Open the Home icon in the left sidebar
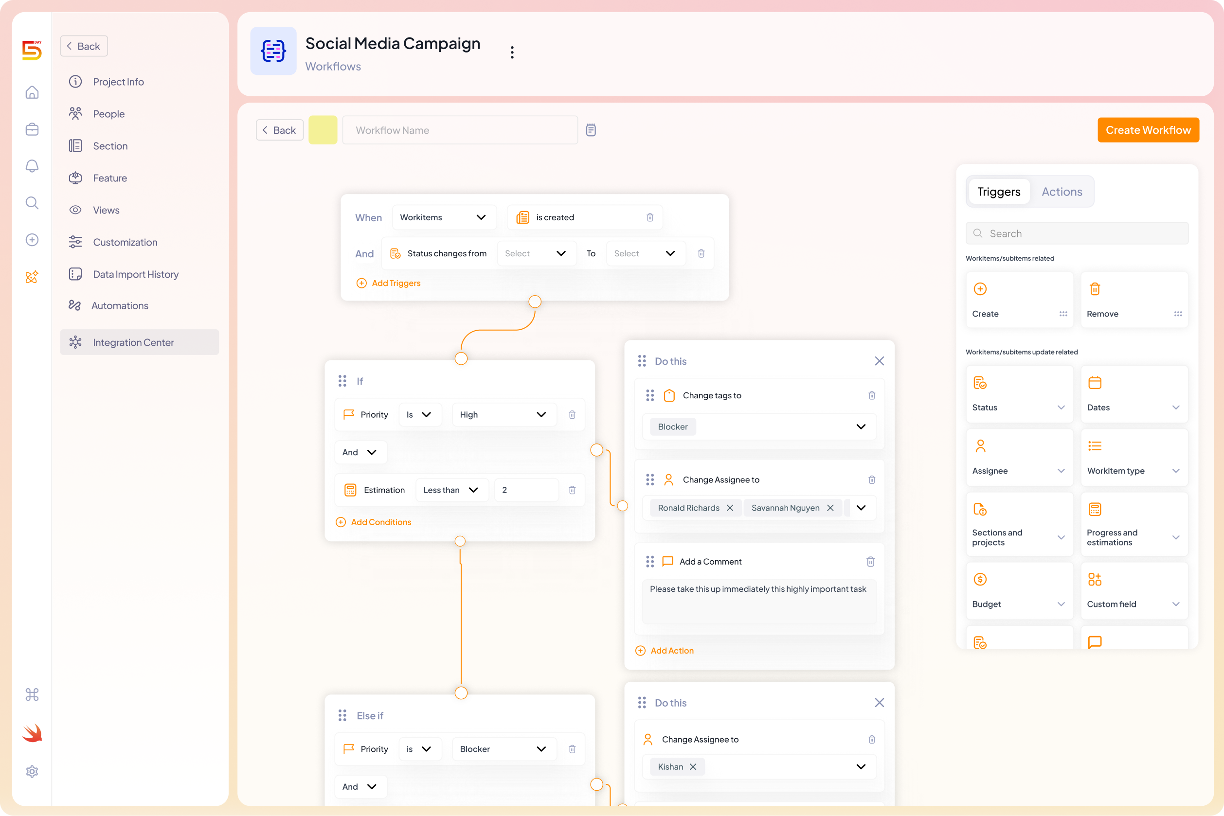 tap(32, 92)
